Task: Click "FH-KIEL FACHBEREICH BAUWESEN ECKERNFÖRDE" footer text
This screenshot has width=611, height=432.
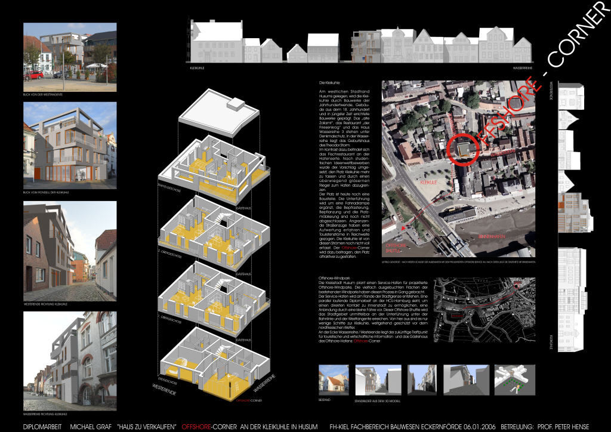Action: pos(396,427)
